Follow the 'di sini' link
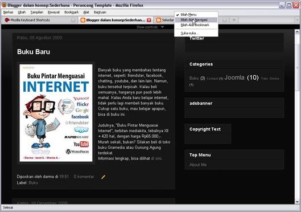 156,158
